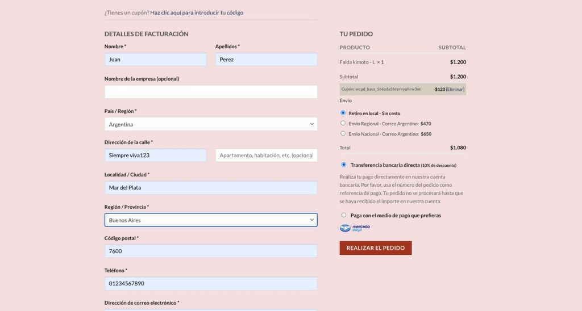582x311 pixels.
Task: Click the Falda kimoto product line
Action: tap(361, 62)
